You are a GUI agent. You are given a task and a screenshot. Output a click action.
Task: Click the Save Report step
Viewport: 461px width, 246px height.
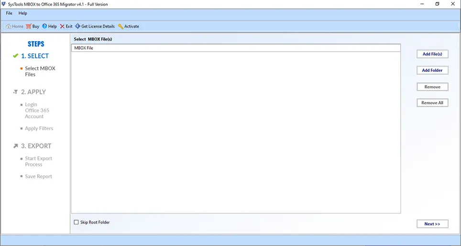point(39,176)
